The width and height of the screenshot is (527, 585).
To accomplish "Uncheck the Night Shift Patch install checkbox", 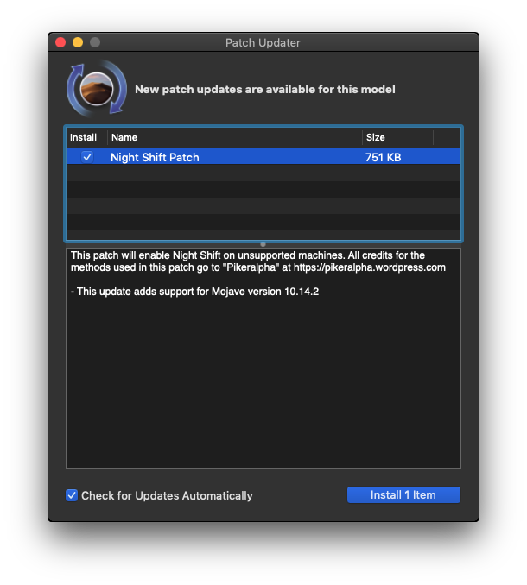I will click(87, 157).
